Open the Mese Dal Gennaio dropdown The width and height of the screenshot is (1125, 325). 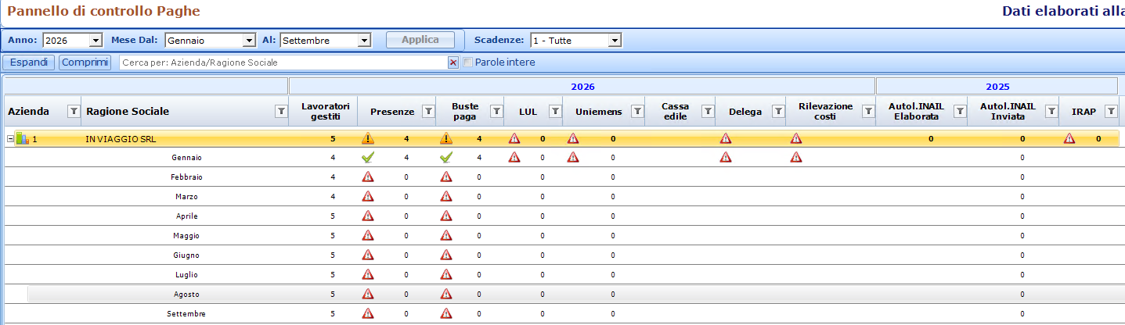pos(250,40)
